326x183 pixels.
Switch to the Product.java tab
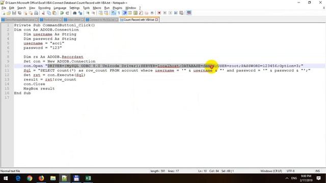coord(51,20)
